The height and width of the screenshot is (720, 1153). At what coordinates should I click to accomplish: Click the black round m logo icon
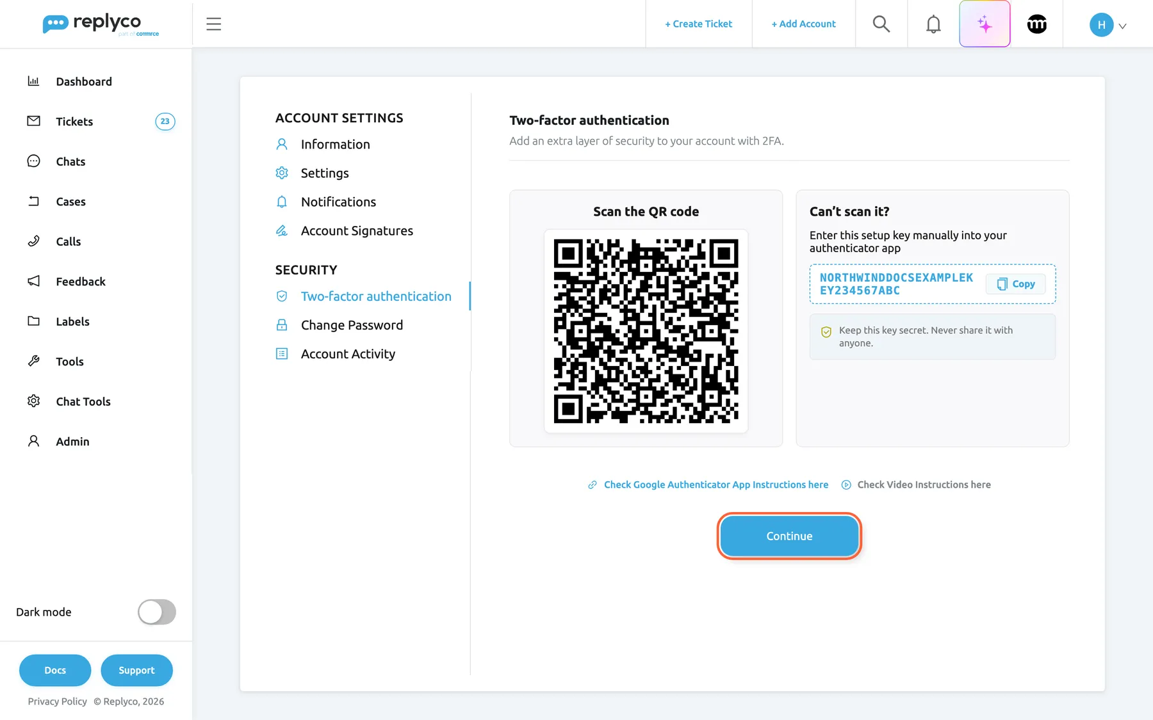point(1037,24)
